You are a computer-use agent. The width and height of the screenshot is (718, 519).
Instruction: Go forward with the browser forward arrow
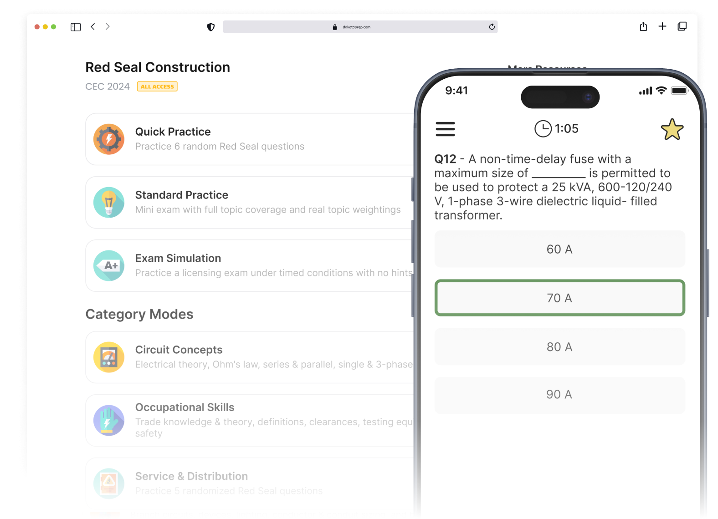click(x=108, y=27)
